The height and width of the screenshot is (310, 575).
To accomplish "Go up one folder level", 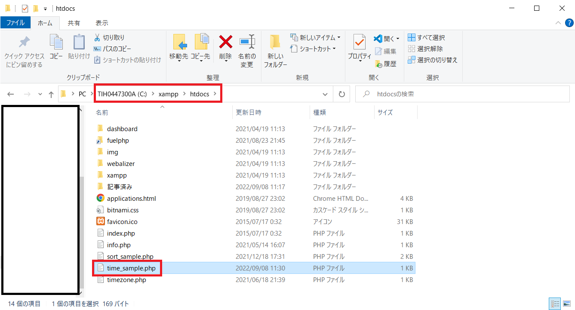I will coord(51,94).
